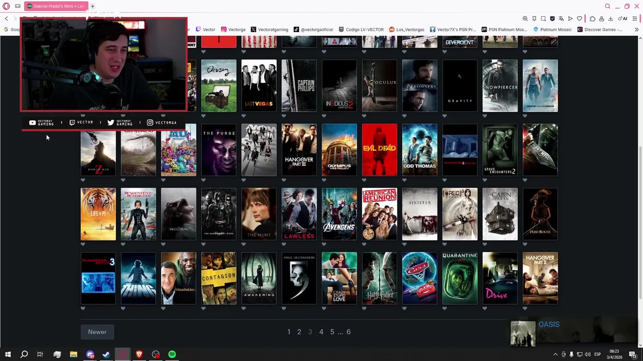The height and width of the screenshot is (361, 643).
Task: Open the Easy Setup menu icon
Action: pyautogui.click(x=635, y=19)
